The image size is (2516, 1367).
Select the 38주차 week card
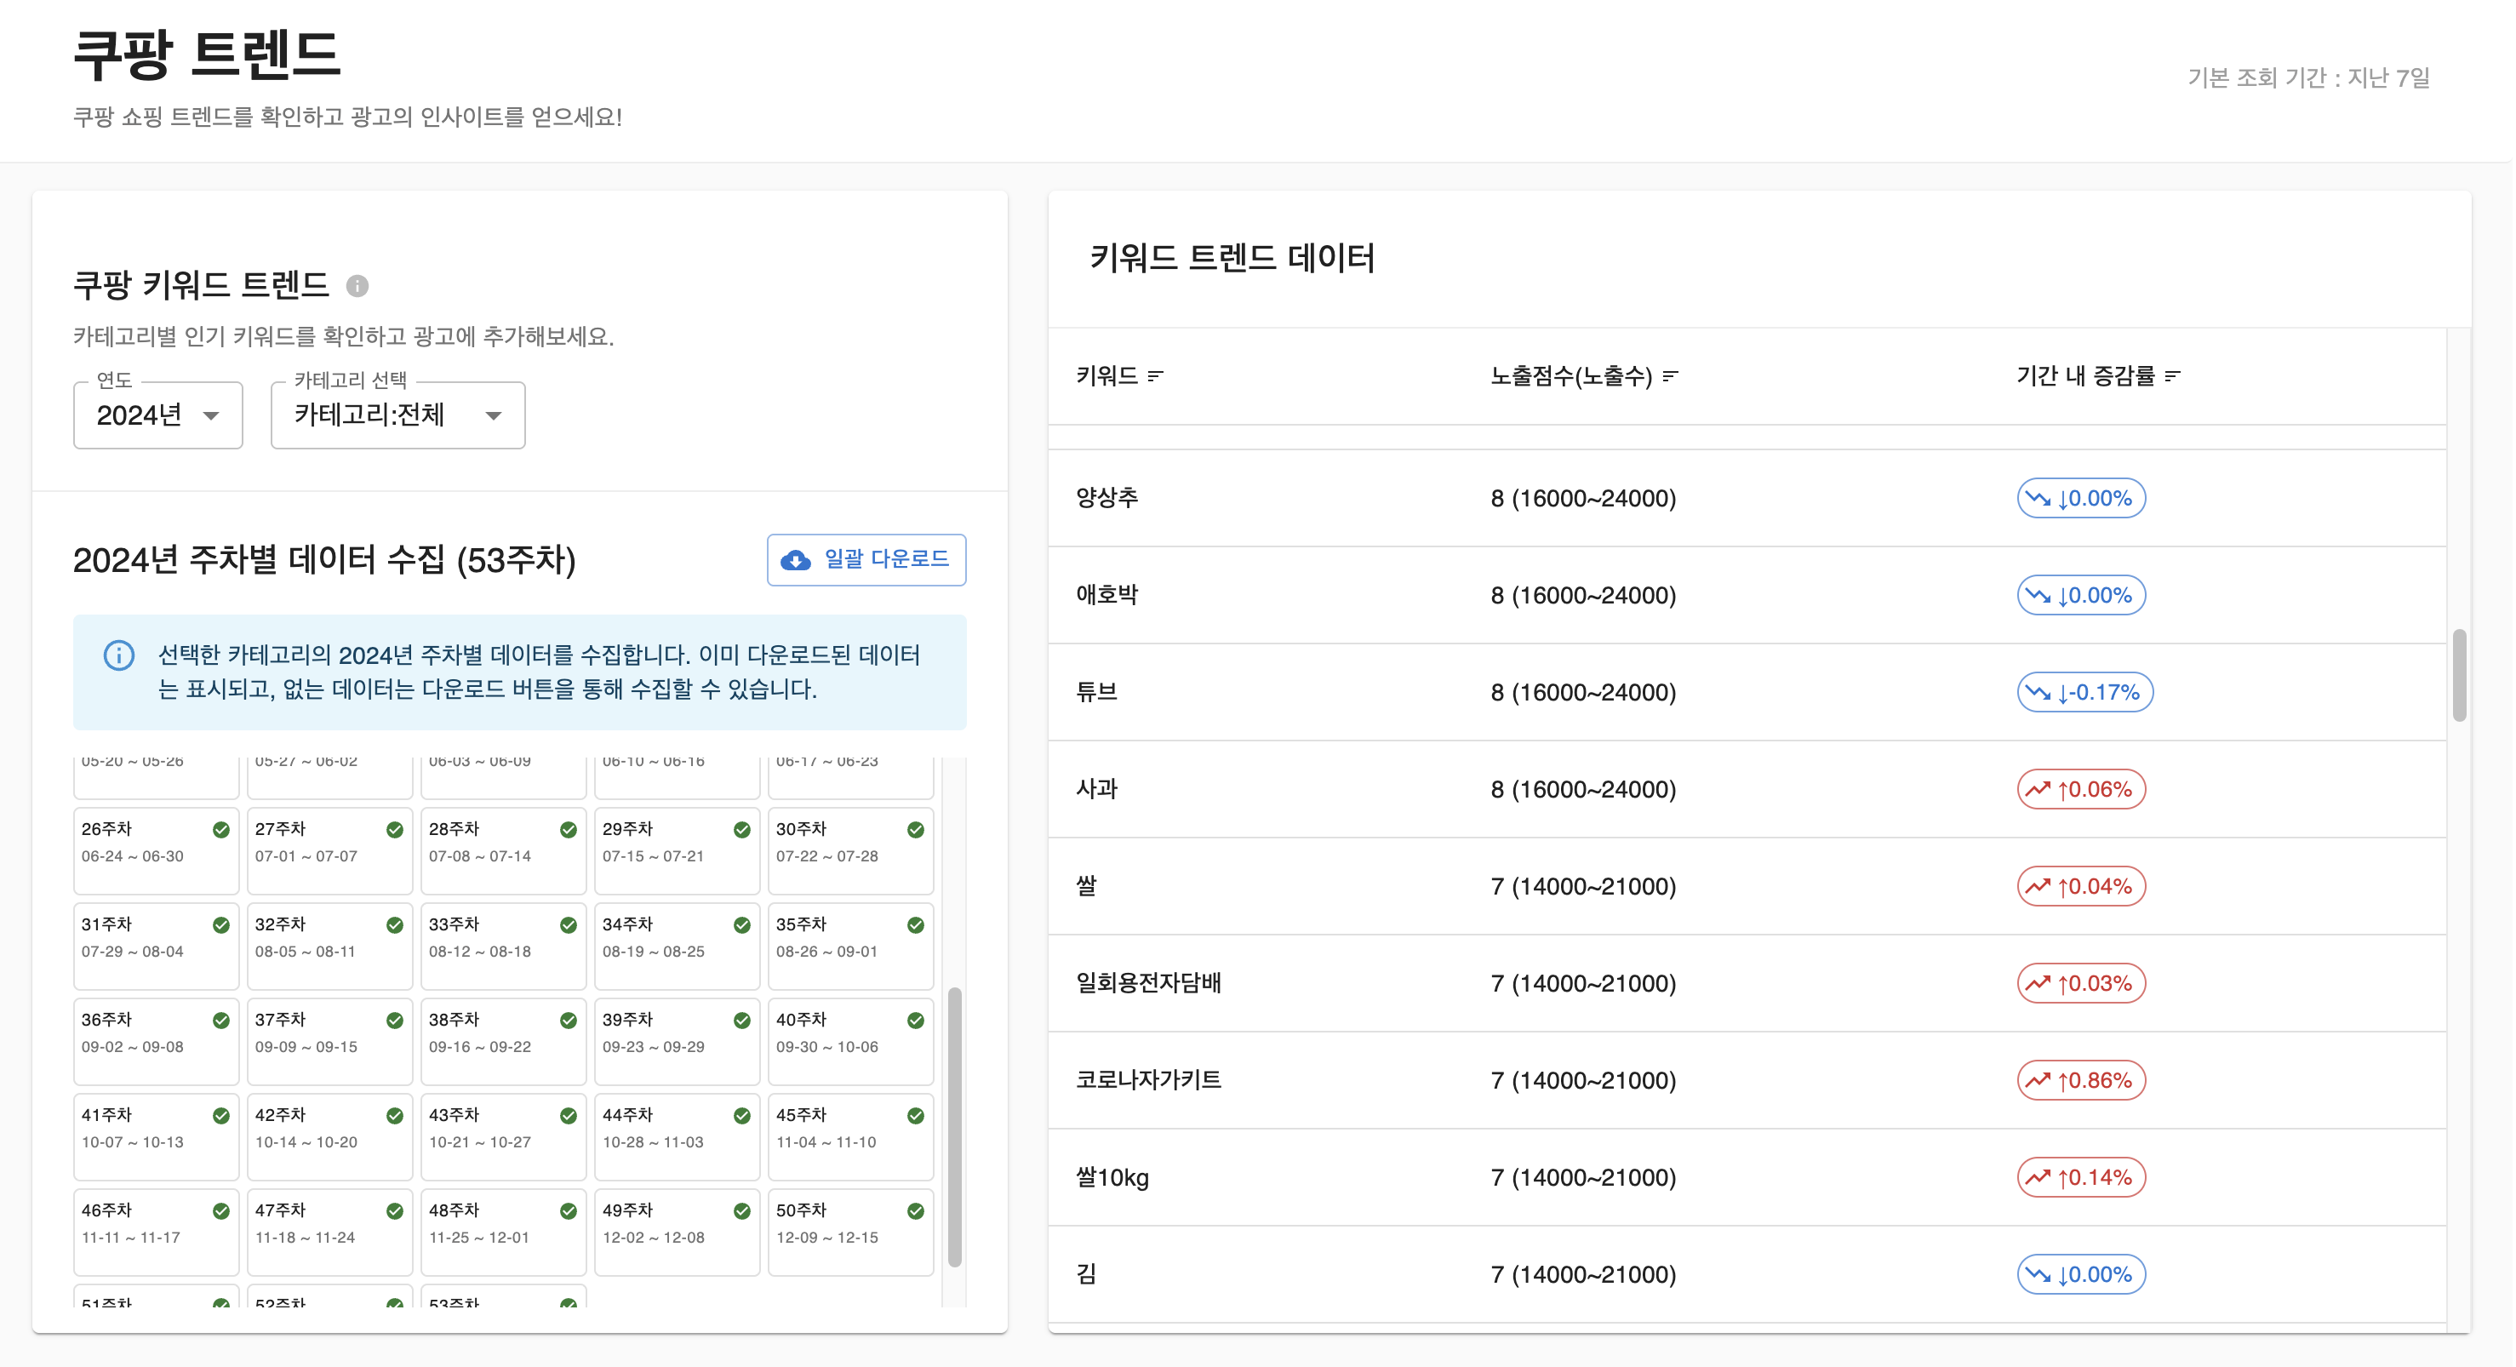(x=503, y=1041)
